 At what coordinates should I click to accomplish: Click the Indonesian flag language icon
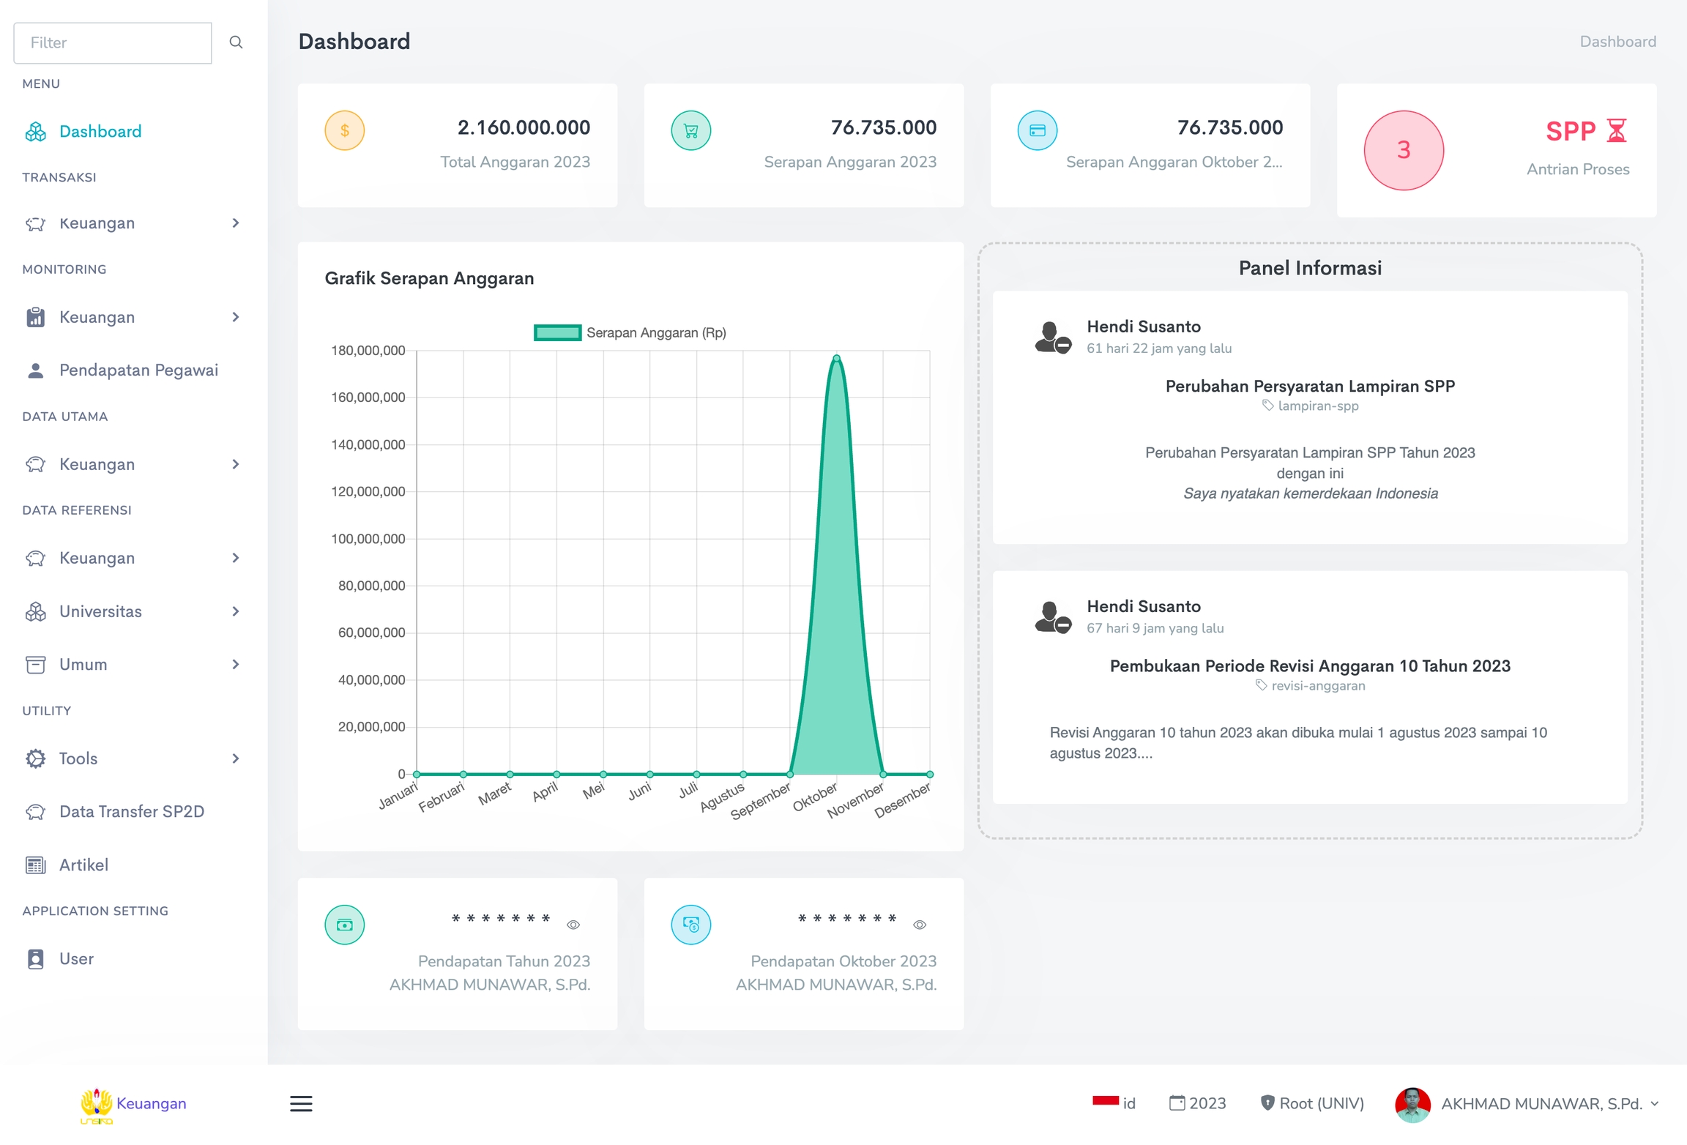[x=1105, y=1100]
